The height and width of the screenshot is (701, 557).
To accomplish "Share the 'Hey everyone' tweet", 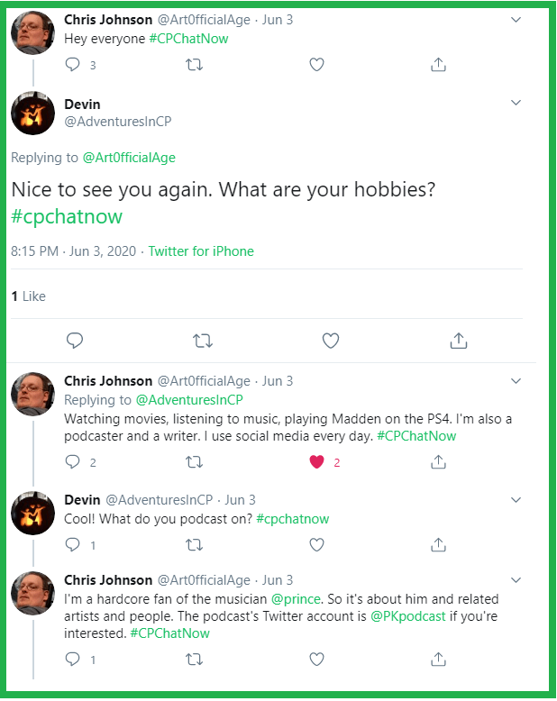I will pyautogui.click(x=438, y=65).
